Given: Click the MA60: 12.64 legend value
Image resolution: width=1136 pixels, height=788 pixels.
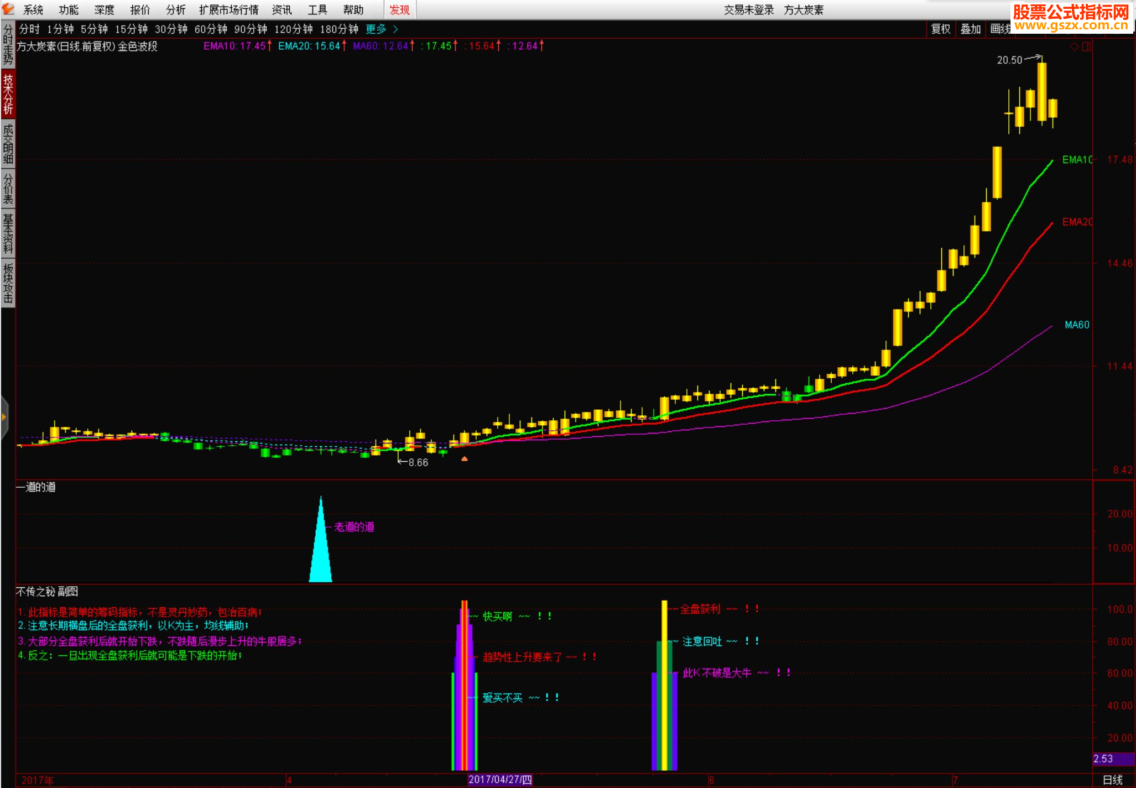Looking at the screenshot, I should 383,46.
